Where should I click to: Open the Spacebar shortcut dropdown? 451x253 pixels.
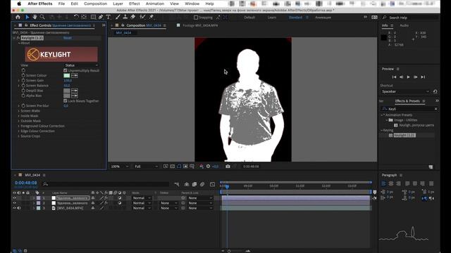(x=405, y=91)
